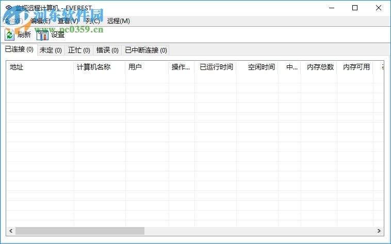Sort by the 计算机名称 column header
The image size is (391, 244).
tap(100, 67)
